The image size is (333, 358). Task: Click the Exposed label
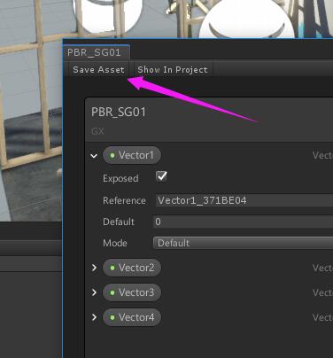pyautogui.click(x=120, y=178)
